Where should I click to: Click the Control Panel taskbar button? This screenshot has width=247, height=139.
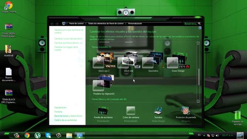(80, 135)
